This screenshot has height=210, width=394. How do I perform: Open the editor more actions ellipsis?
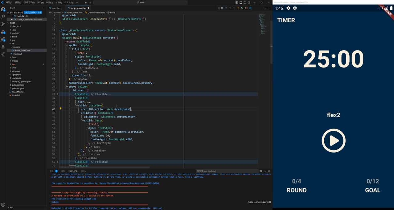pyautogui.click(x=269, y=8)
